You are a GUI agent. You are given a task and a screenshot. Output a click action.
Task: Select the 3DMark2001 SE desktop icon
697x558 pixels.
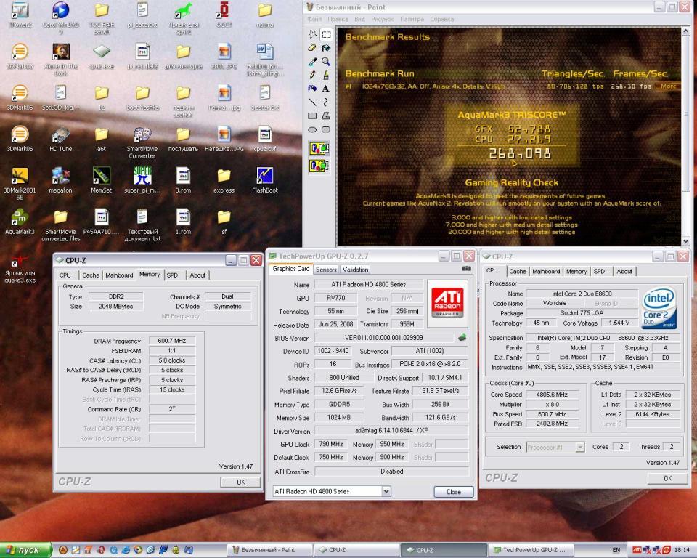(20, 184)
